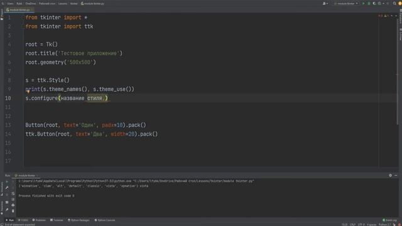The height and width of the screenshot is (226, 402).
Task: Click module tkinter.py breadcrumb in navigation bar
Action: click(92, 4)
